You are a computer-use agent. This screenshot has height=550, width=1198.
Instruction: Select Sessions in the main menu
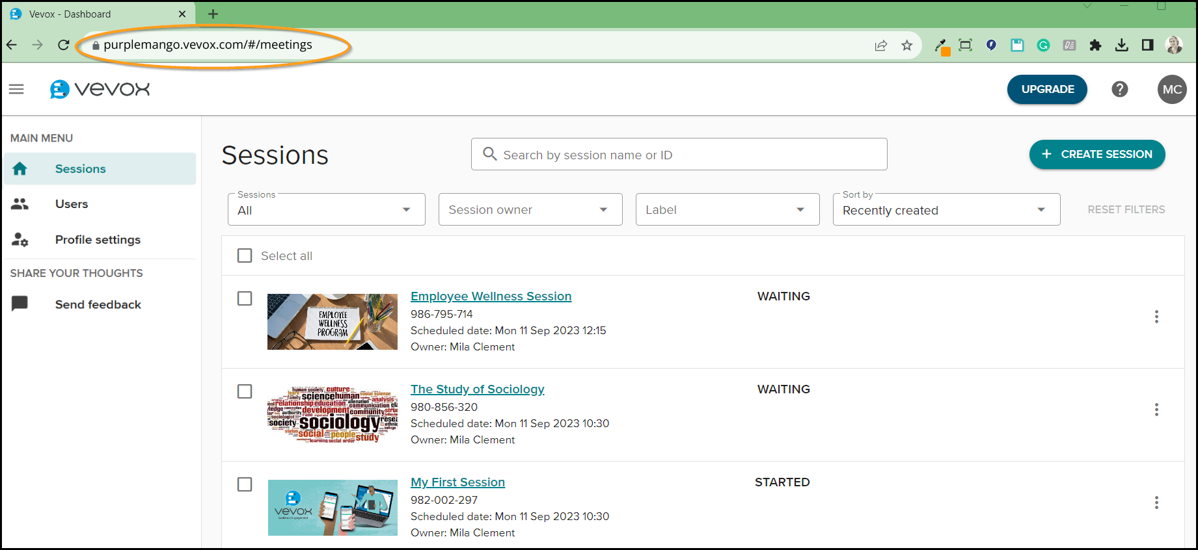click(100, 169)
